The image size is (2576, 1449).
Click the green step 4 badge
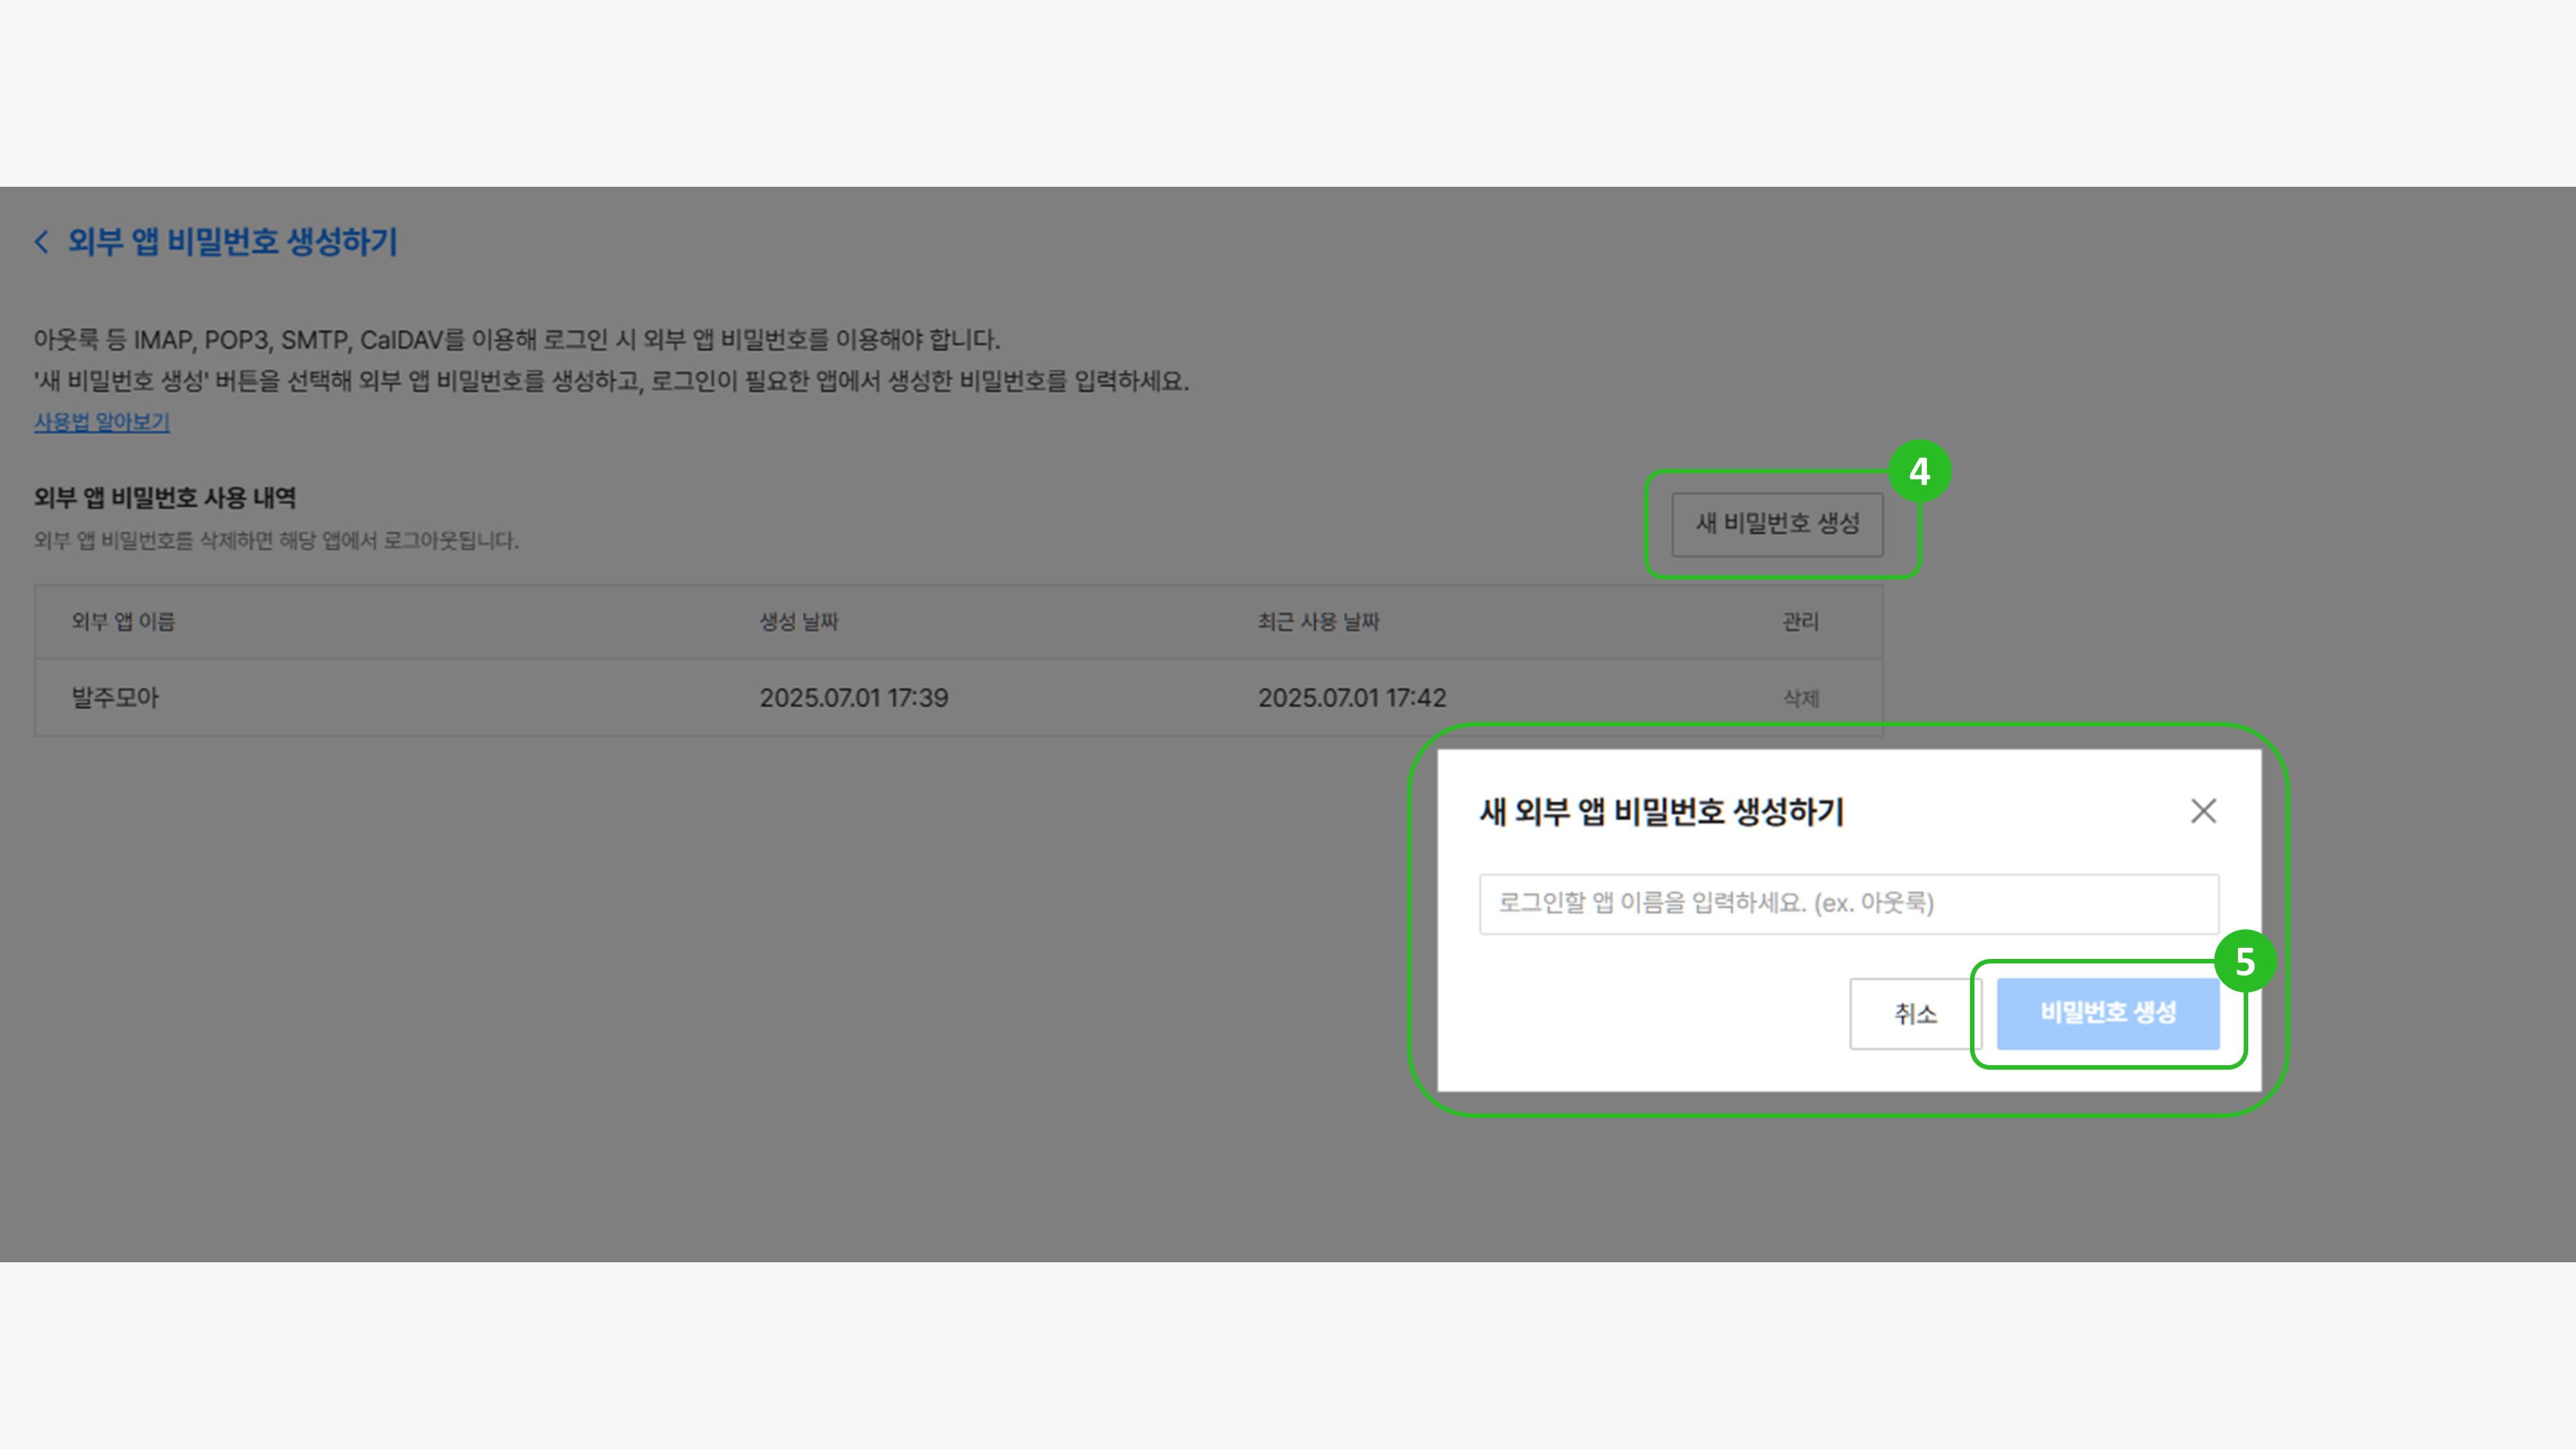[x=1919, y=471]
